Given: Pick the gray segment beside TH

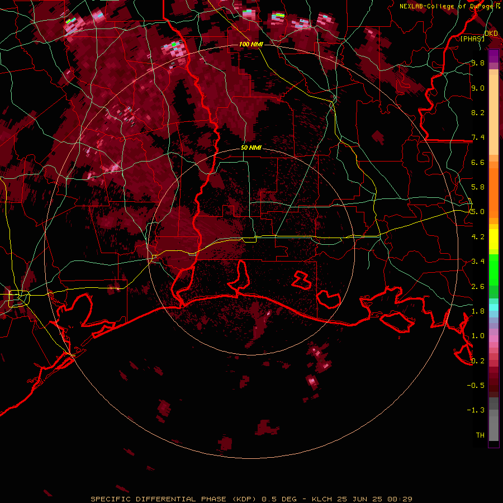Looking at the screenshot, I should click(x=493, y=428).
